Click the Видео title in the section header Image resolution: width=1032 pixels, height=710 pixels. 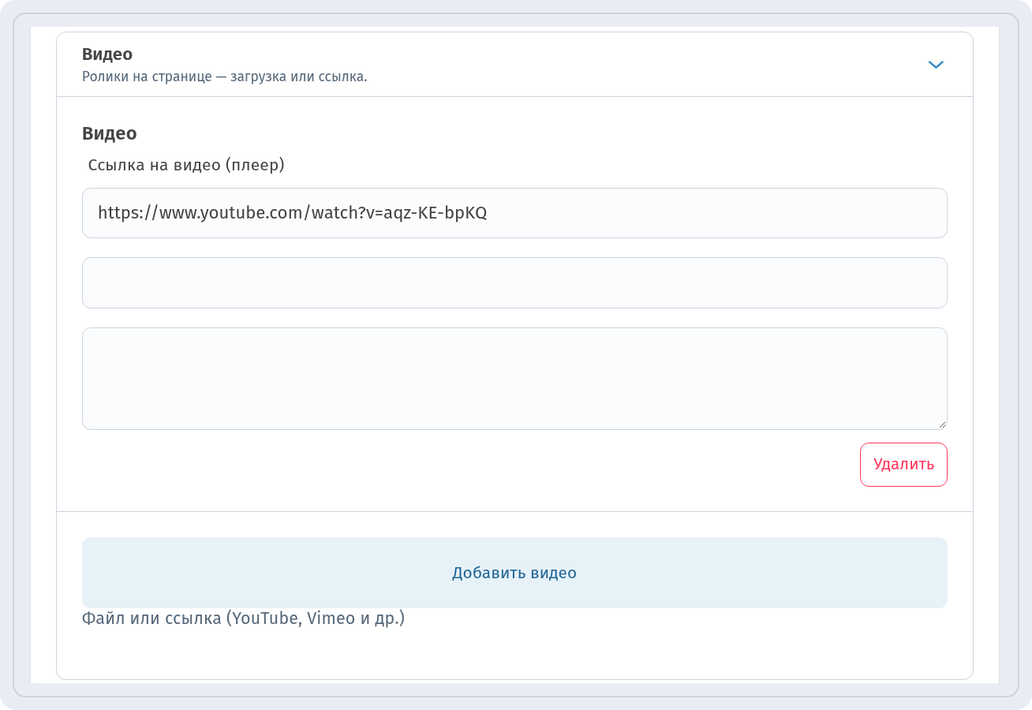point(107,54)
